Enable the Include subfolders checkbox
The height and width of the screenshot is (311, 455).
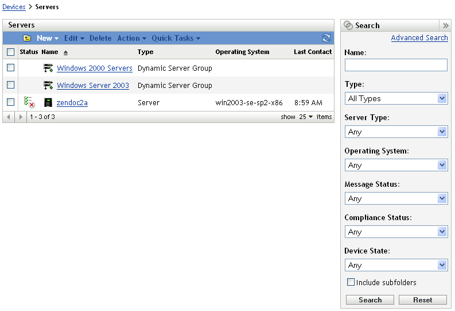coord(351,282)
